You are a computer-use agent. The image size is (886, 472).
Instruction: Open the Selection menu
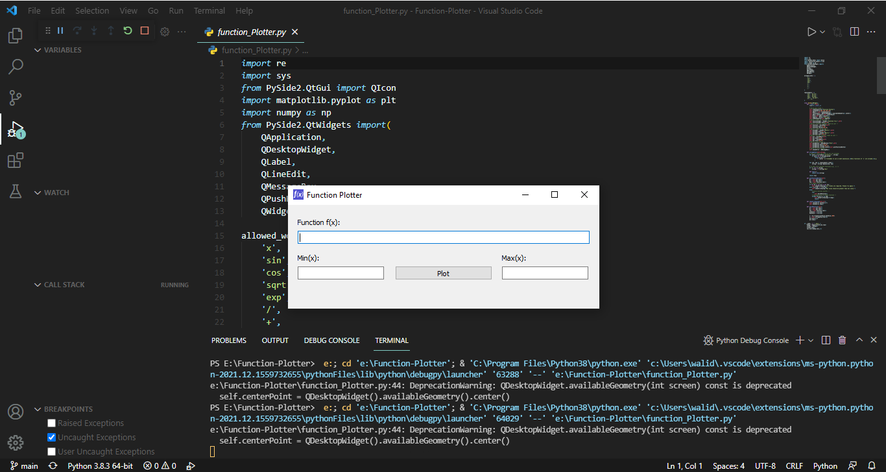pyautogui.click(x=92, y=11)
